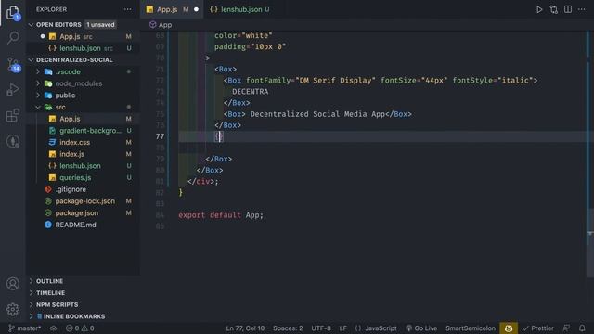Go to line via Ln 77, Col 10
Screen dimensions: 594x334
[245, 328]
